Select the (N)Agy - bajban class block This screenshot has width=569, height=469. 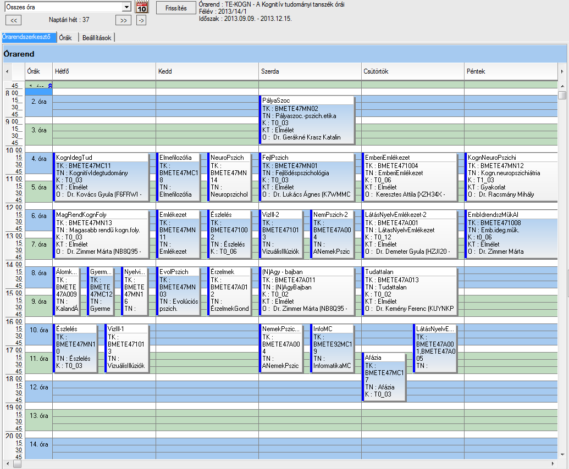[x=307, y=291]
